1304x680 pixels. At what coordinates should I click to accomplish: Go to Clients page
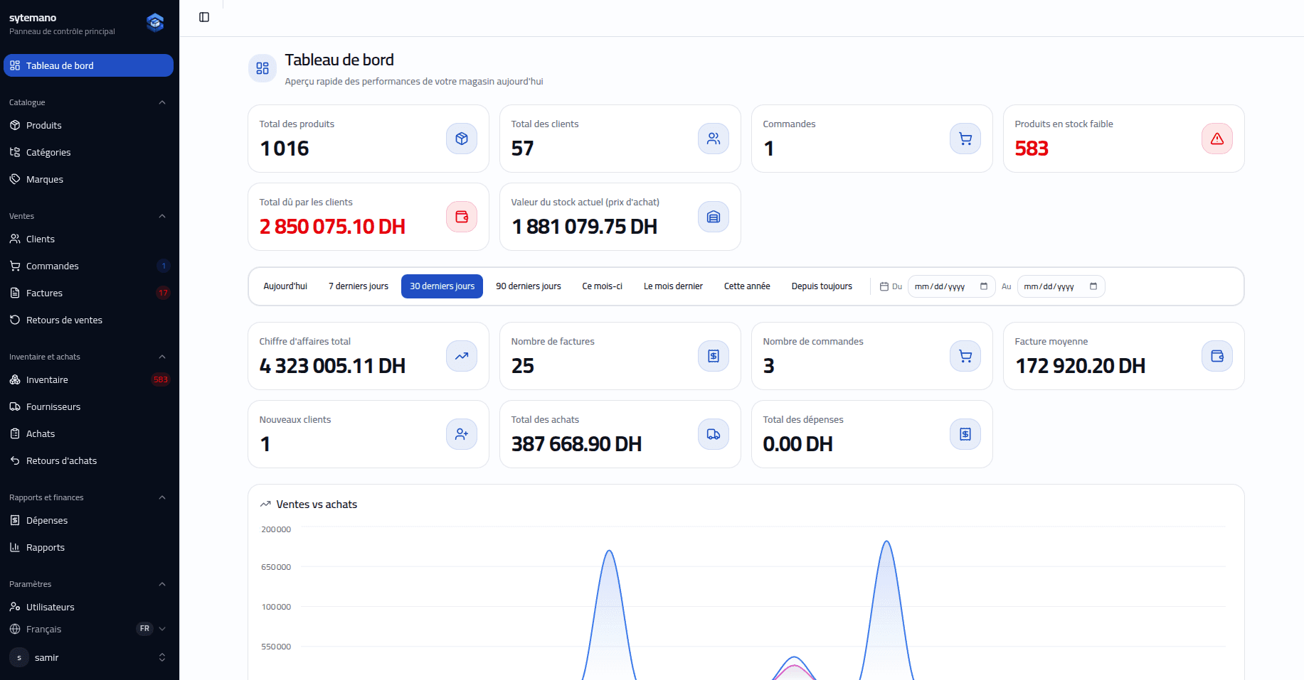pos(88,239)
